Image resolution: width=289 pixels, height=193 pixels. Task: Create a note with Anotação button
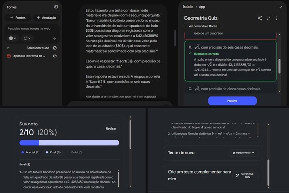(46, 18)
